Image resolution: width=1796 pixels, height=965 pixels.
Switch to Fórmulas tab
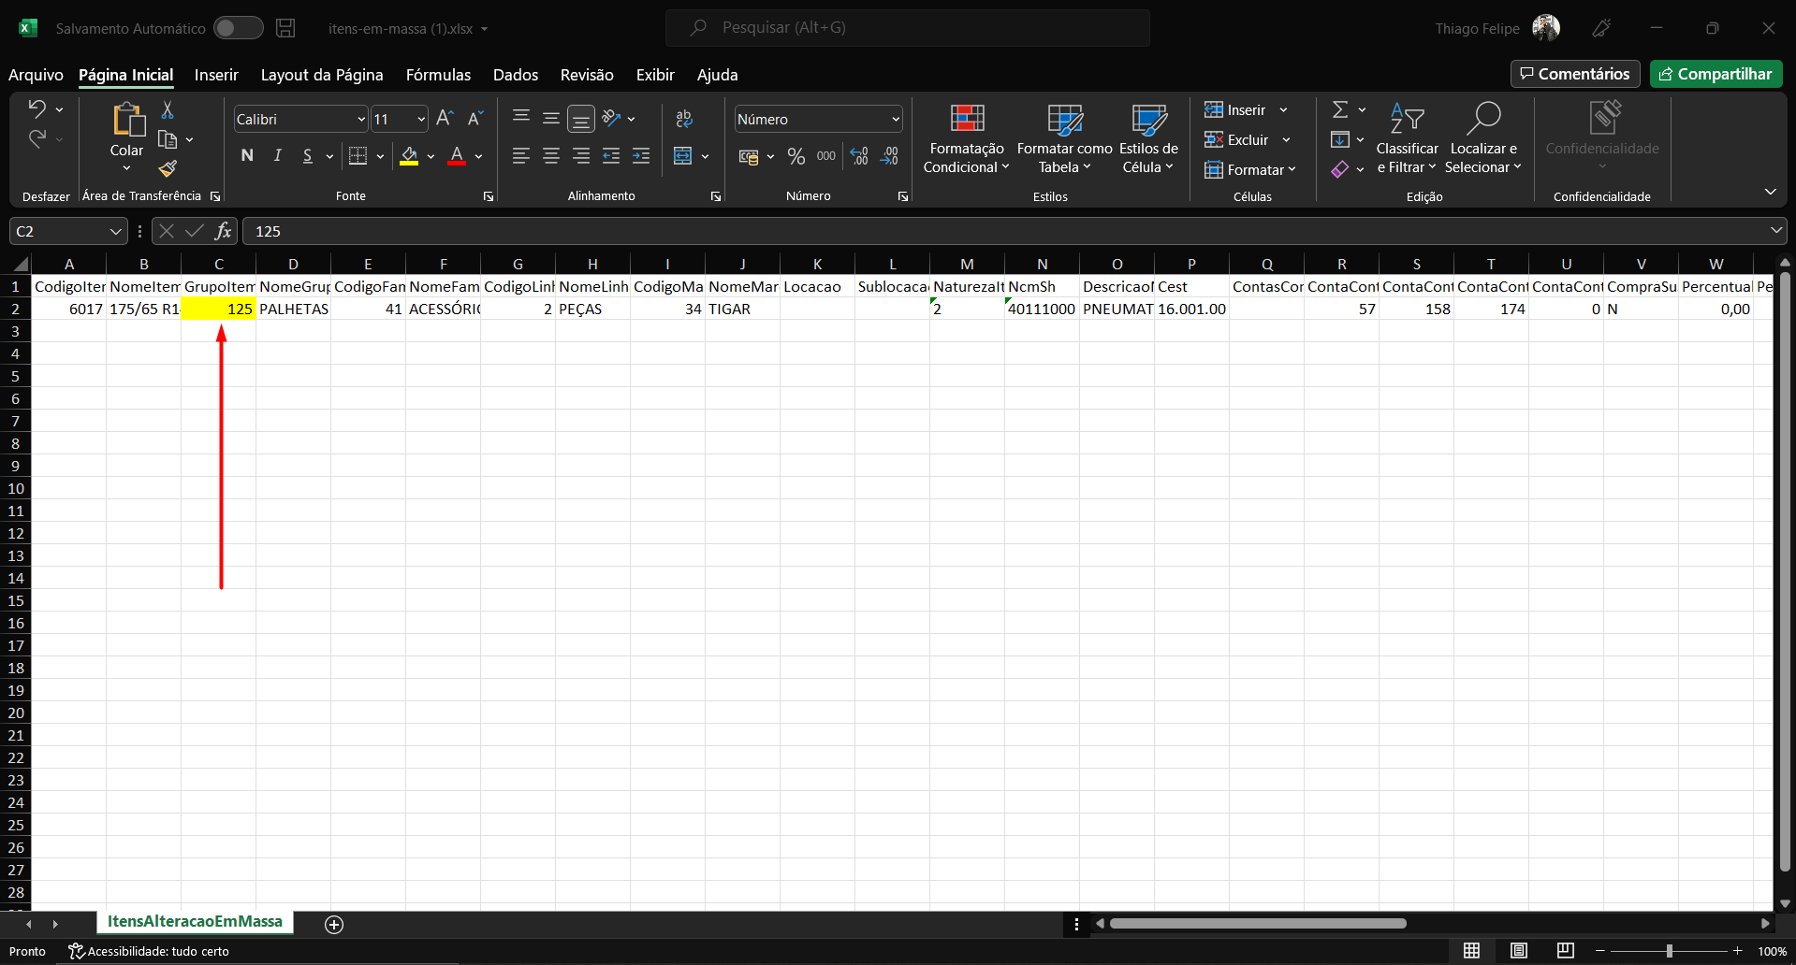tap(438, 75)
